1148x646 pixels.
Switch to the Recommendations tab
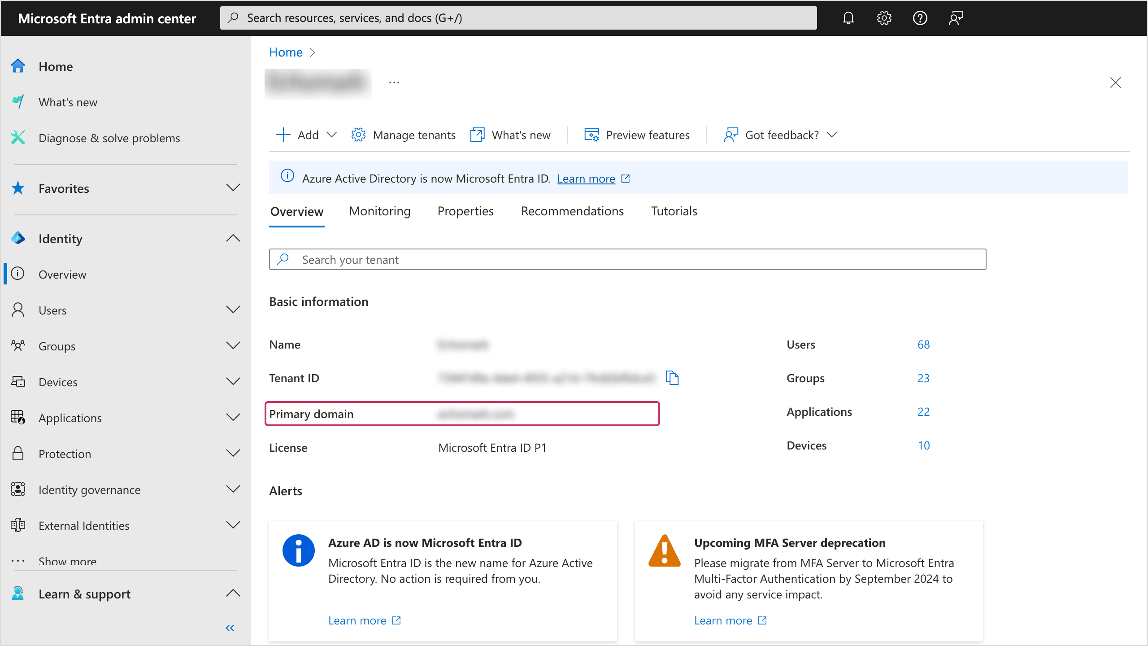572,211
